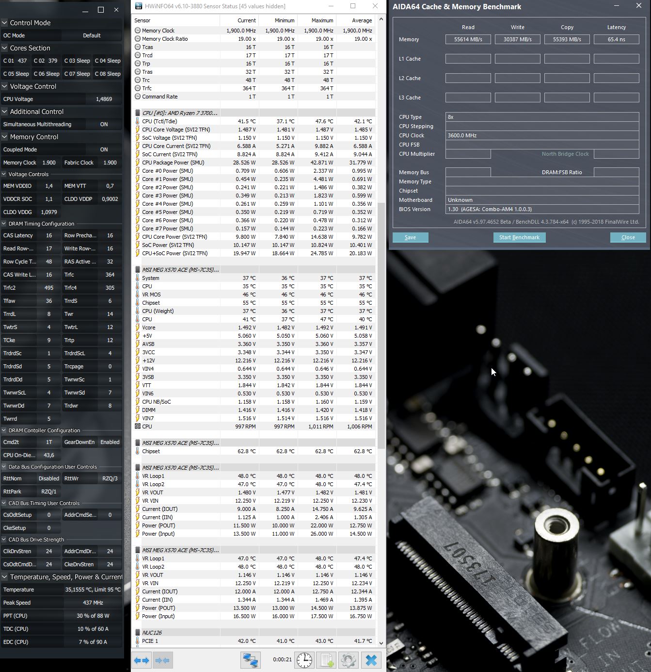Collapse Temperature, Speed, Power & Current section

tap(4, 577)
